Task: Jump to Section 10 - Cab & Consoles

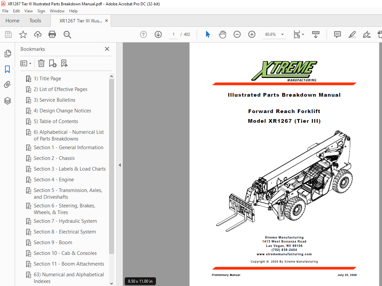Action: [65, 253]
